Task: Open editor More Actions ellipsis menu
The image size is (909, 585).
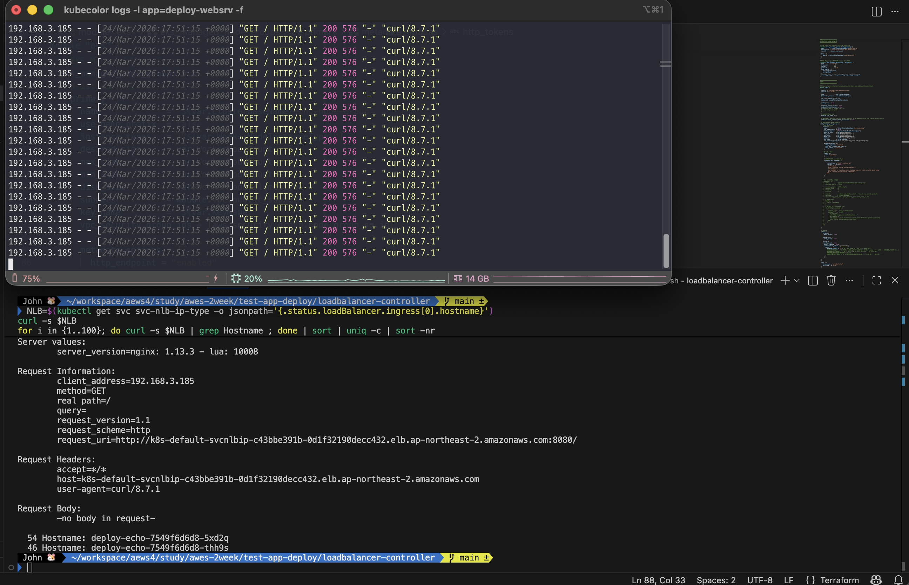Action: pyautogui.click(x=895, y=12)
